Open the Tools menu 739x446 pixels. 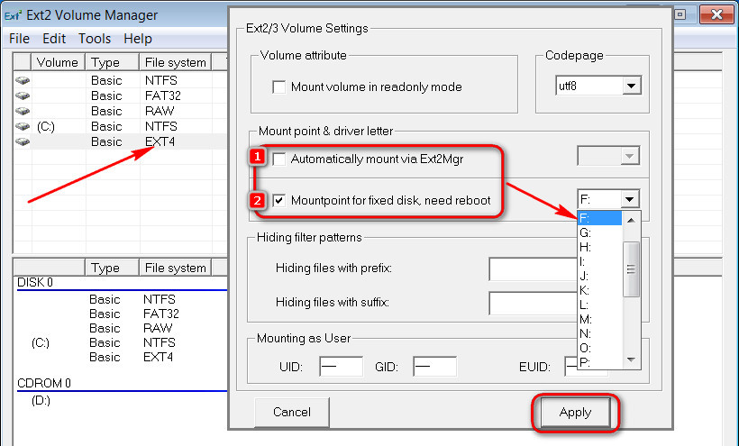tap(95, 39)
